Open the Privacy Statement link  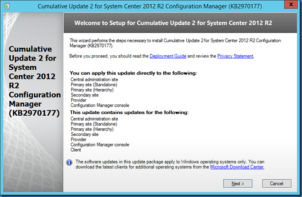tap(235, 56)
